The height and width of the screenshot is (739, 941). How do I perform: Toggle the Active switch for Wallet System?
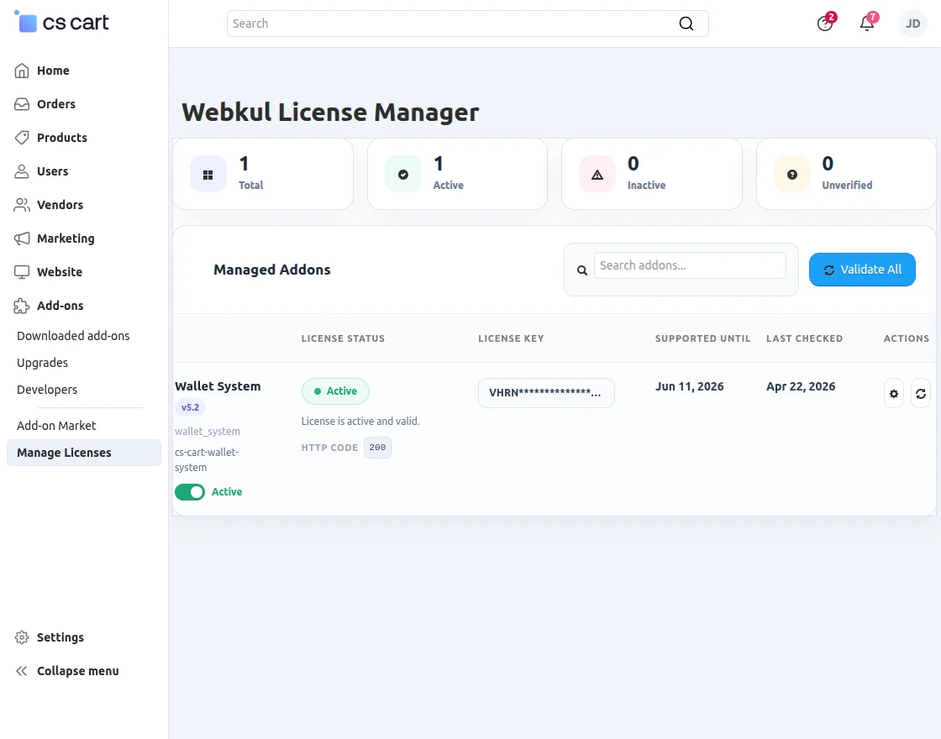pos(190,492)
